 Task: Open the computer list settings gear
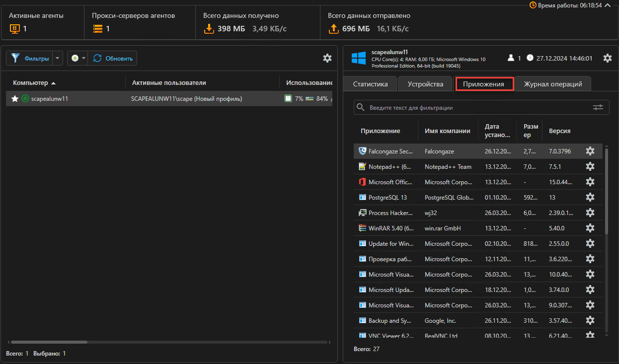[x=327, y=58]
